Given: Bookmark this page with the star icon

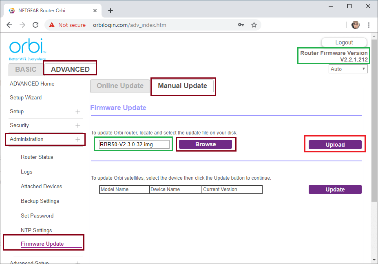Looking at the screenshot, I should (x=254, y=25).
